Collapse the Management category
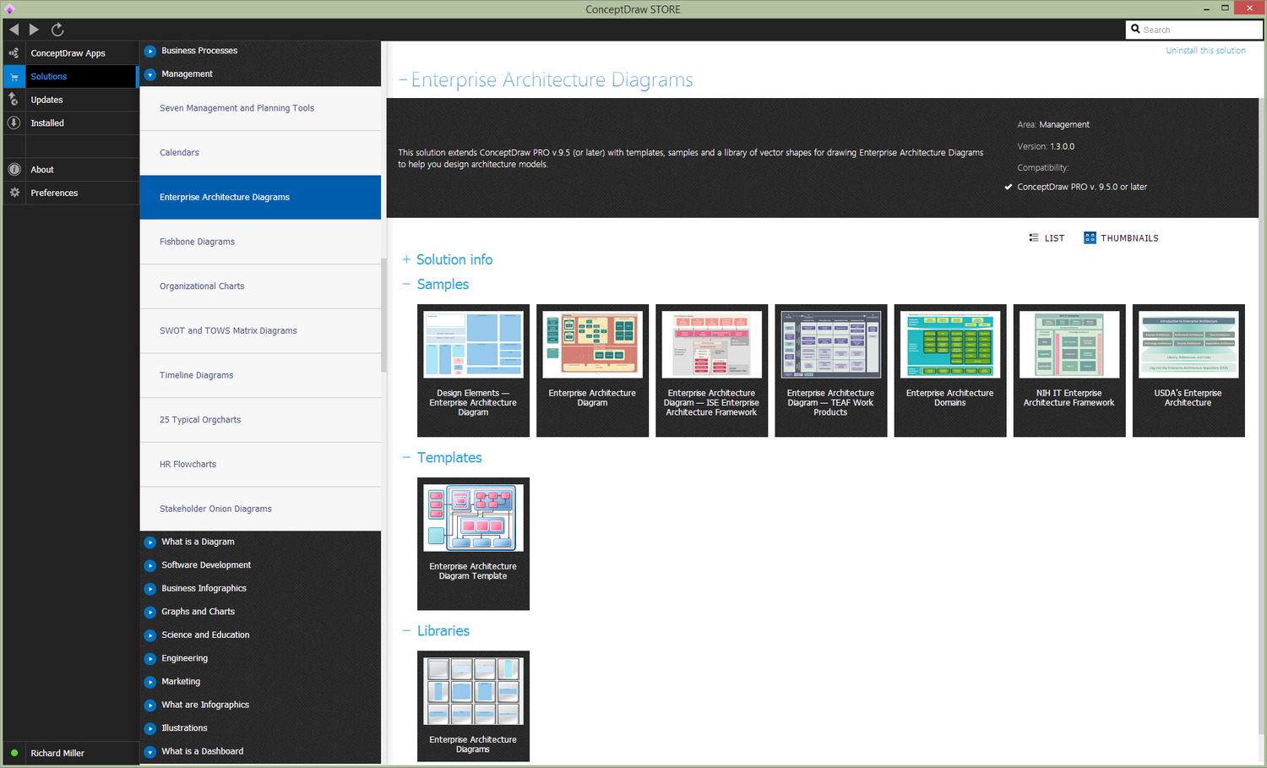Screen dimensions: 1267x768 click(150, 74)
